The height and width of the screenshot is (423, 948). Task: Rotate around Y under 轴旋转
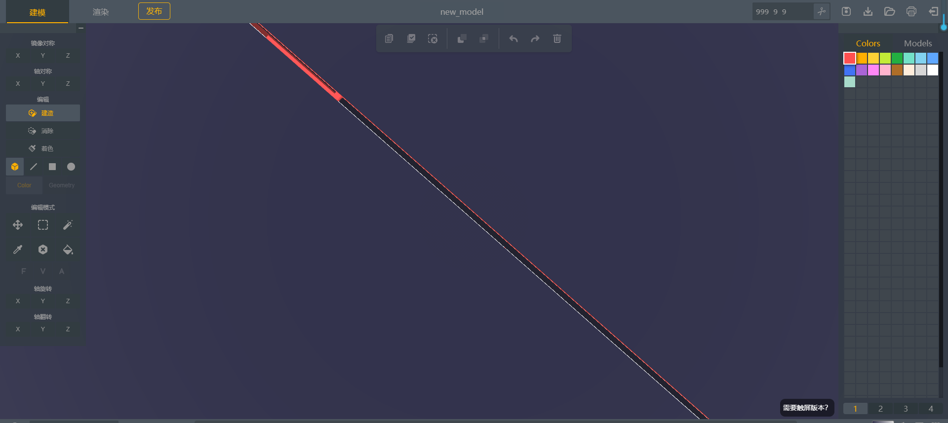point(43,301)
